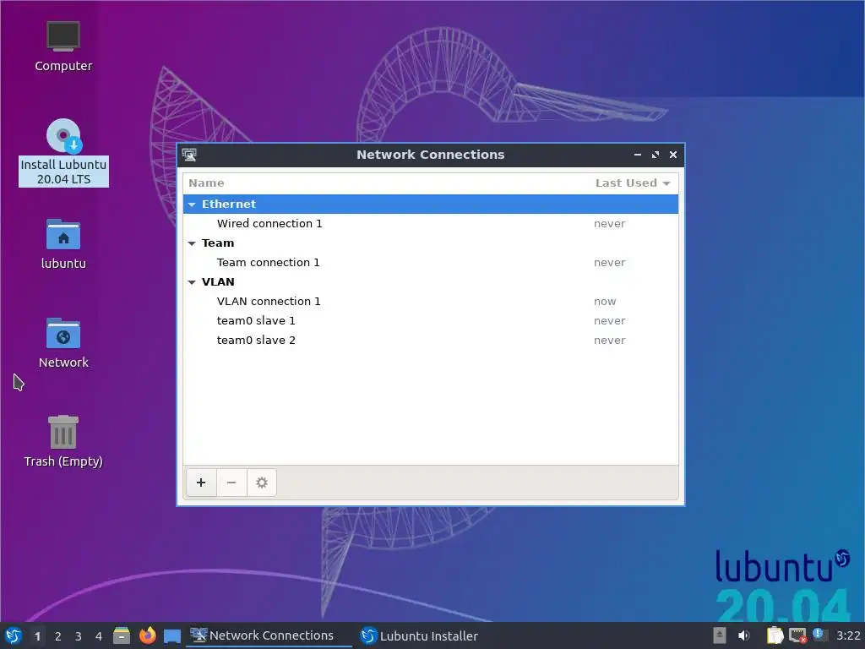The height and width of the screenshot is (649, 865).
Task: Switch to workspace 2
Action: click(x=58, y=636)
